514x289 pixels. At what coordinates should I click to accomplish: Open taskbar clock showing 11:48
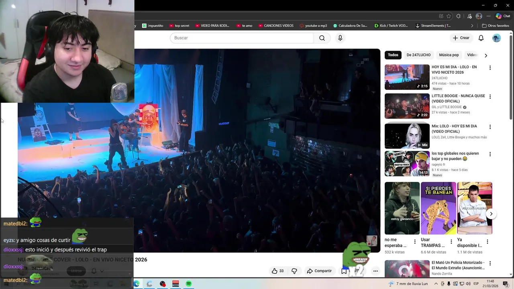pyautogui.click(x=490, y=284)
